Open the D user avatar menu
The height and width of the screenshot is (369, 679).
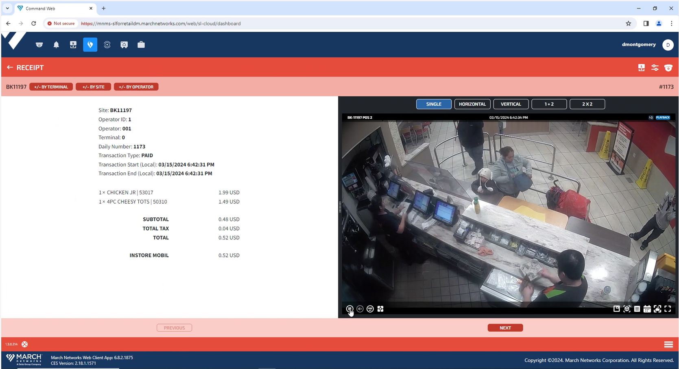click(668, 45)
